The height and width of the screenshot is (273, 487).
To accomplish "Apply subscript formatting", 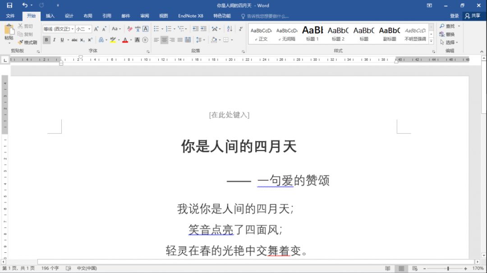I will click(82, 40).
